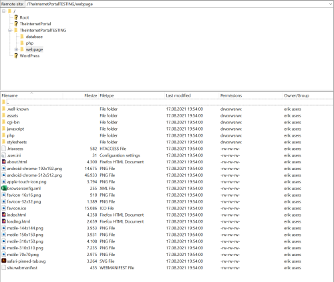The image size is (334, 282).
Task: Click the favicon.ico file icon
Action: pyautogui.click(x=4, y=208)
